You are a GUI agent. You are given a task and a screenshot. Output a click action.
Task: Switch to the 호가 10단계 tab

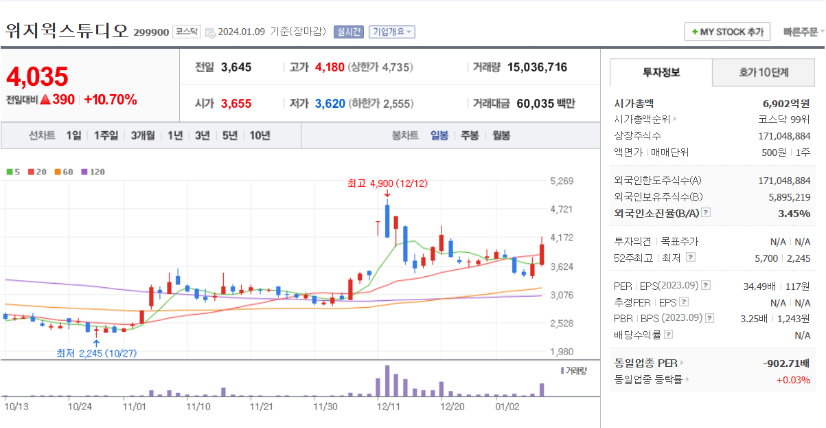coord(764,72)
